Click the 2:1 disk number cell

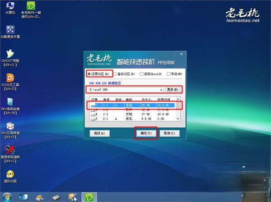coord(105,119)
